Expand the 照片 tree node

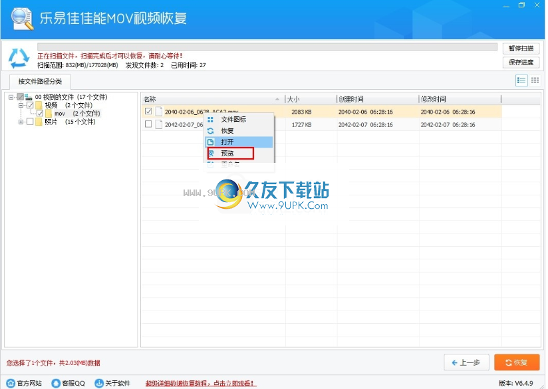(21, 122)
